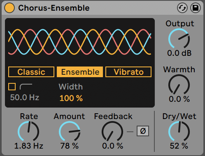Save preset with the disk icon
The height and width of the screenshot is (156, 205).
[196, 8]
